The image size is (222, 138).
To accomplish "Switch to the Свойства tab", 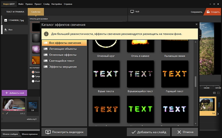I will coord(36,12).
